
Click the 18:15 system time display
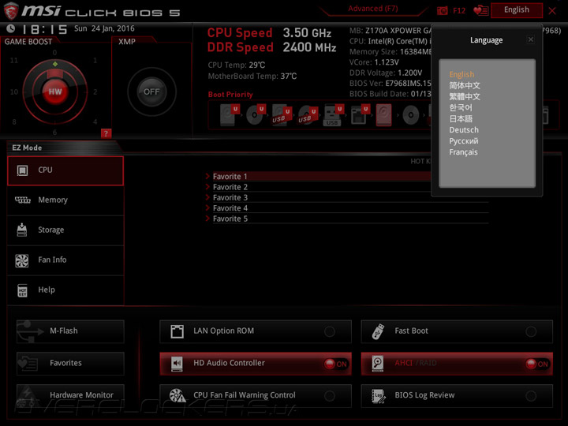pos(45,29)
